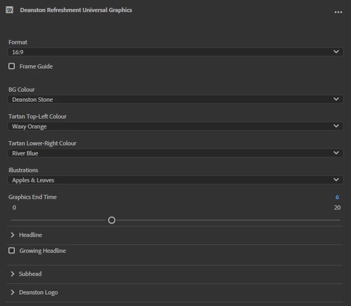Click the Tartan Top-Left Colour label

pos(37,116)
